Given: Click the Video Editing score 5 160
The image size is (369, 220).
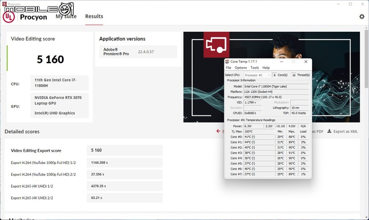Looking at the screenshot, I should (50, 59).
